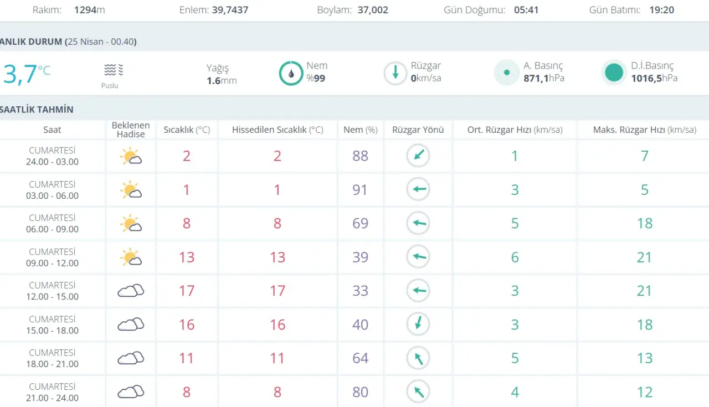The height and width of the screenshot is (407, 709).
Task: Click the 3,7°C current temperature reading
Action: click(x=25, y=74)
